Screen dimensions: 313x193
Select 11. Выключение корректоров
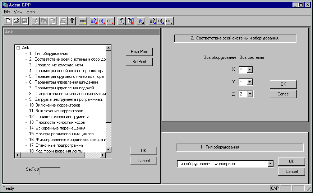coord(56,111)
